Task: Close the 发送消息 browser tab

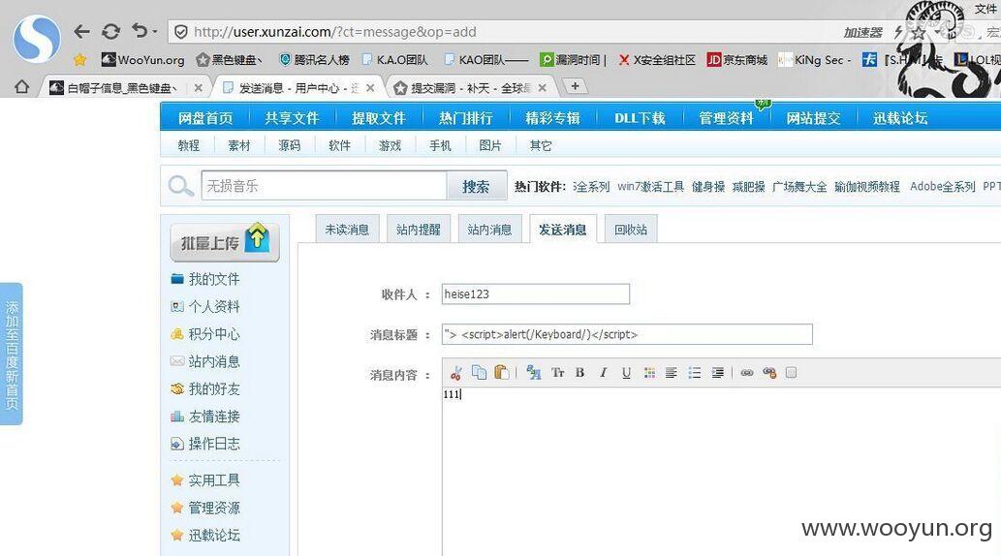Action: click(x=370, y=88)
